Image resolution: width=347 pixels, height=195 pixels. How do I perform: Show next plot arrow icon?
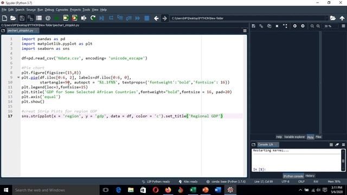[303, 26]
